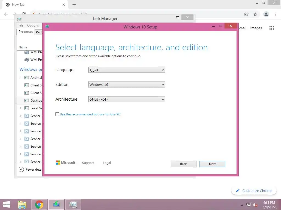The image size is (281, 210).
Task: Click Customize Chrome button
Action: (x=254, y=191)
